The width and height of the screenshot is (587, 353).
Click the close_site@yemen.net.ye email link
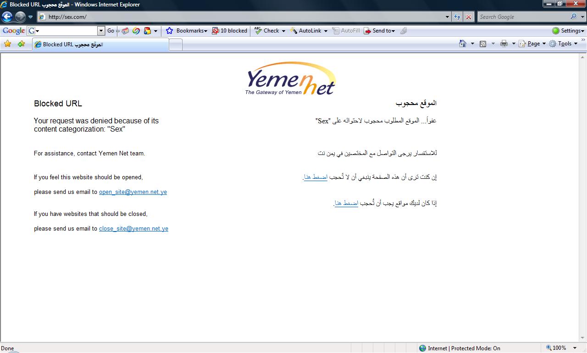tap(133, 229)
